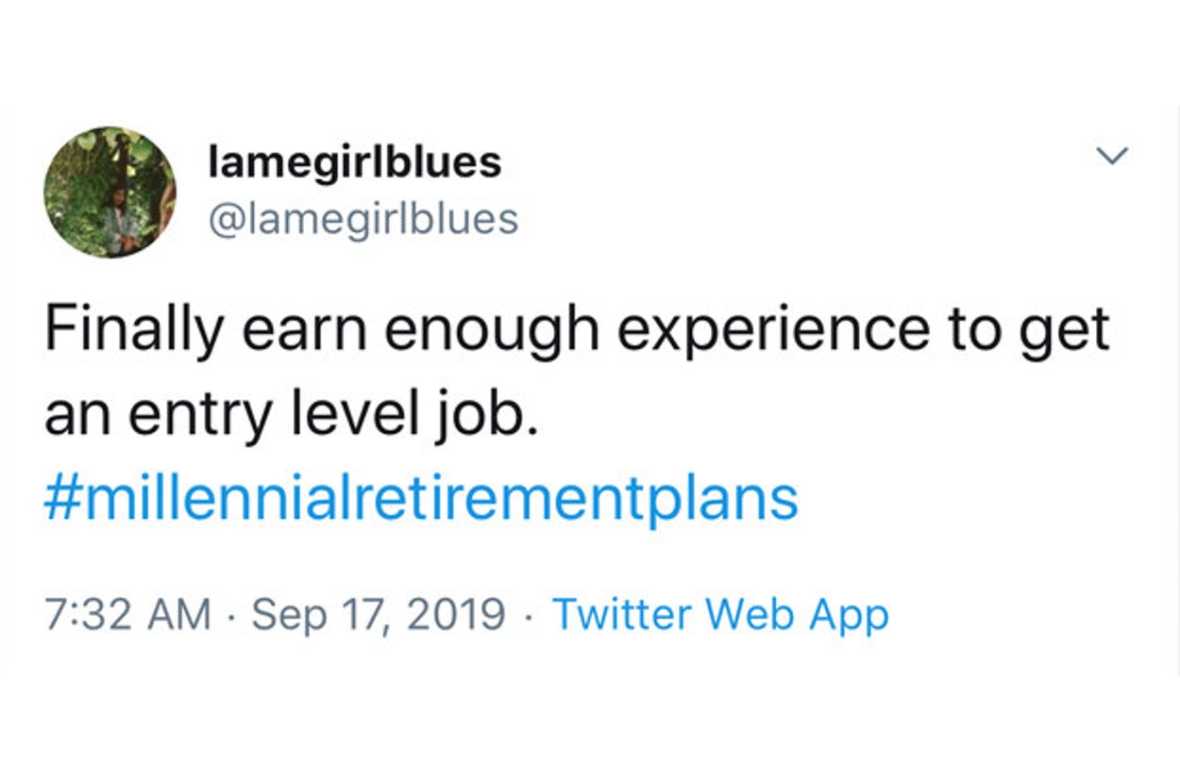Image resolution: width=1180 pixels, height=783 pixels.
Task: Click the 7:32 AM timestamp
Action: point(127,615)
